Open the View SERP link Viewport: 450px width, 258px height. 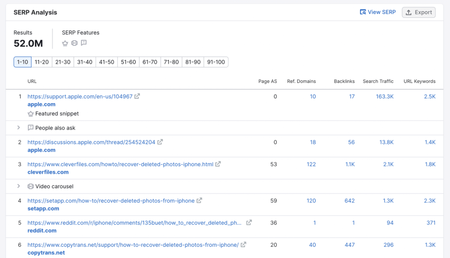[x=377, y=12]
